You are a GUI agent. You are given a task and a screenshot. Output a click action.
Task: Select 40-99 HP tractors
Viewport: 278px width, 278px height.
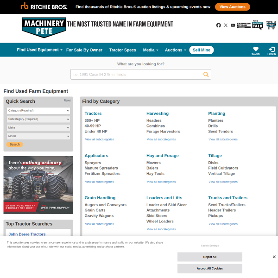click(93, 126)
